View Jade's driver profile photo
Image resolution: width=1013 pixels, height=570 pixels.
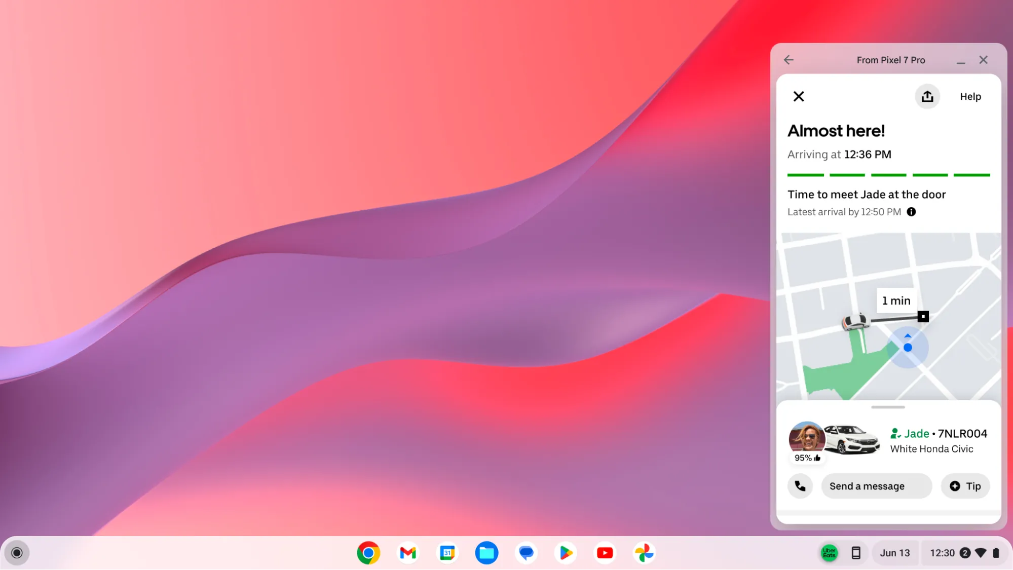[x=807, y=439]
